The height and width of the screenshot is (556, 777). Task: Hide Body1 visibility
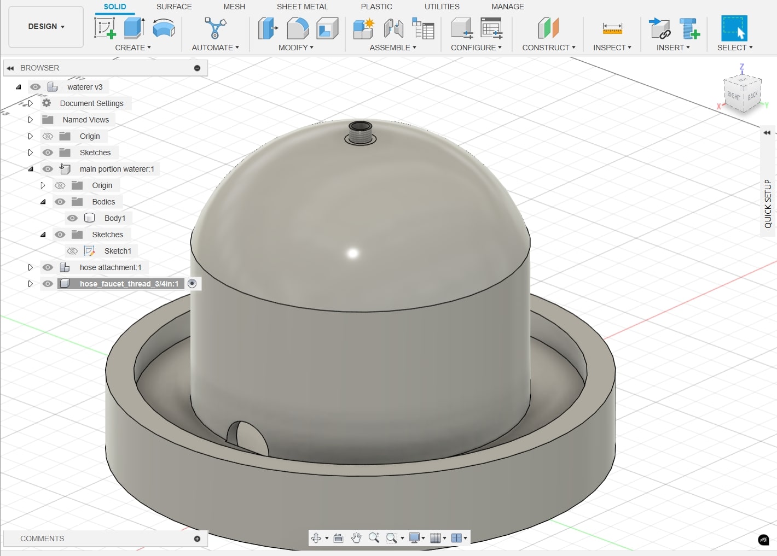click(x=72, y=218)
